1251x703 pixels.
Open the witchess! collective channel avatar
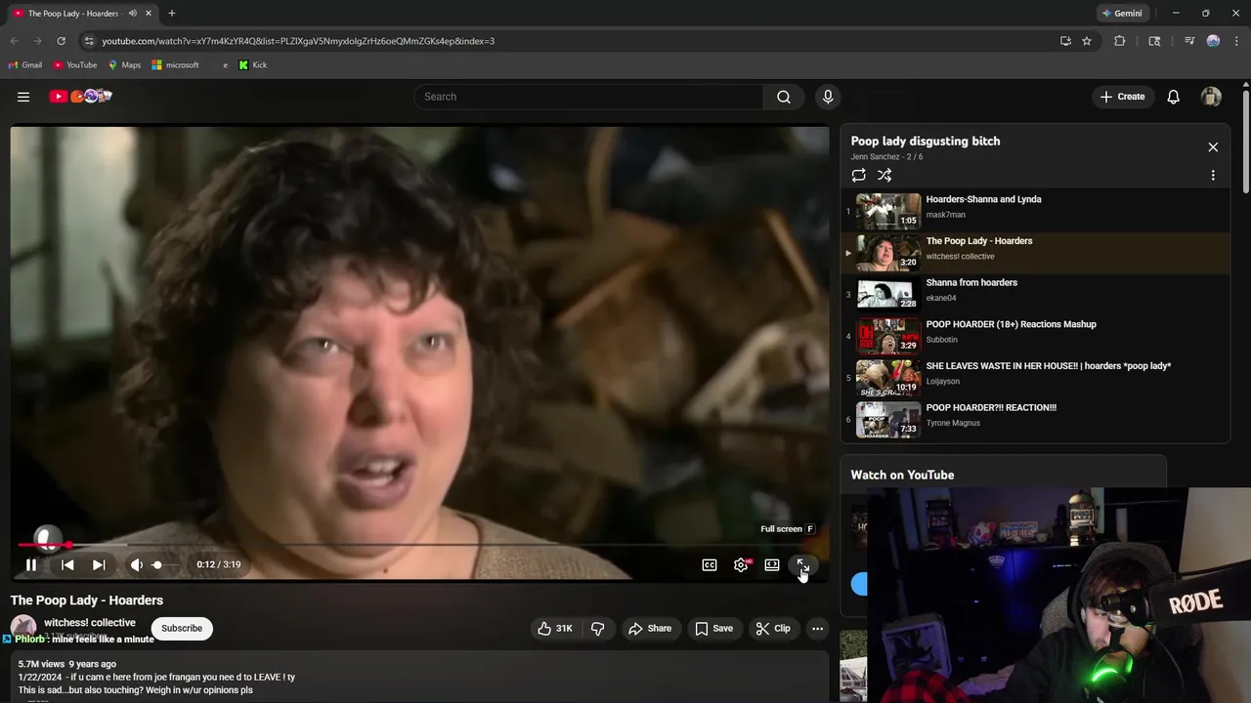click(x=23, y=628)
